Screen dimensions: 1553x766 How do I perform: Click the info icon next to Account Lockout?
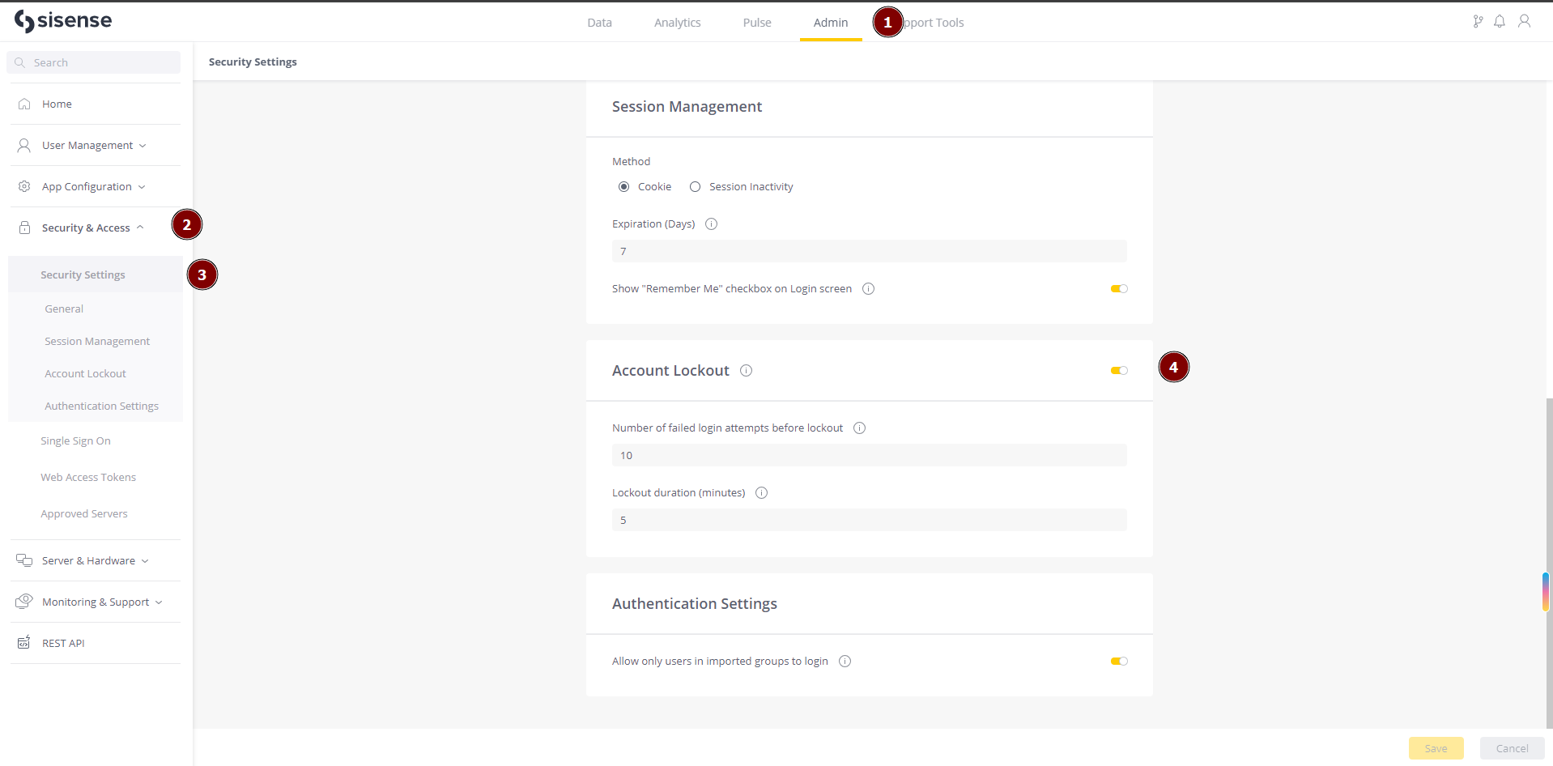[x=746, y=370]
